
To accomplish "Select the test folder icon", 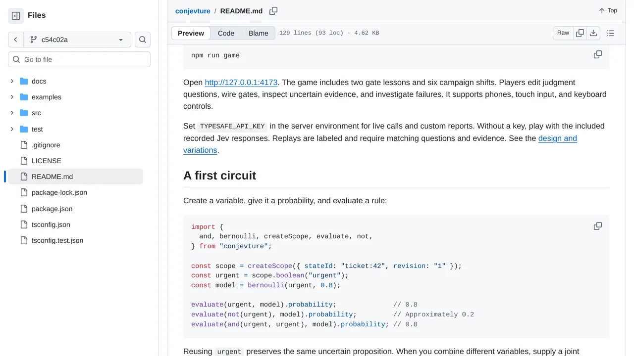I will pos(24,129).
